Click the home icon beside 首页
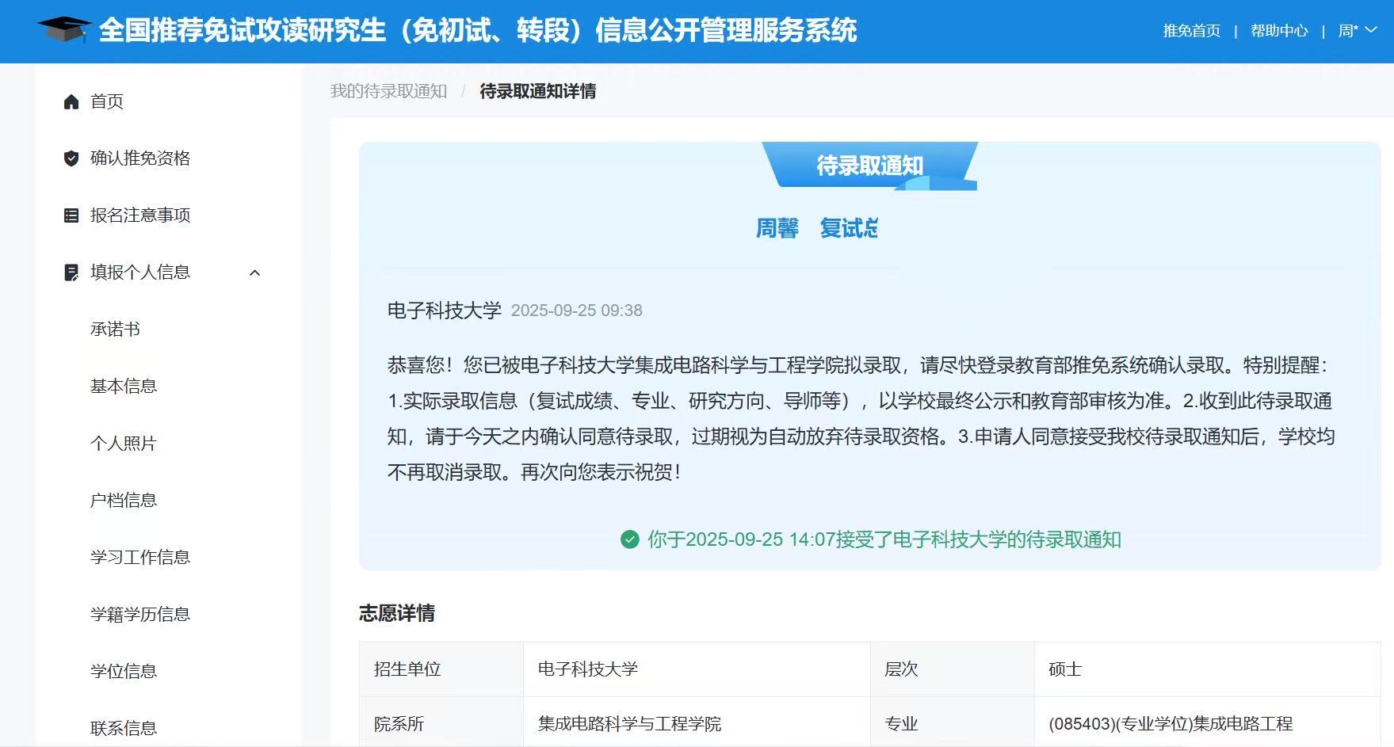Image resolution: width=1394 pixels, height=747 pixels. pos(71,101)
